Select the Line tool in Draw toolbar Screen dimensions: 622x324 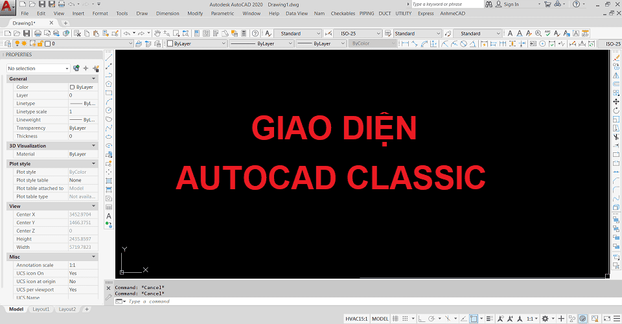tap(109, 58)
